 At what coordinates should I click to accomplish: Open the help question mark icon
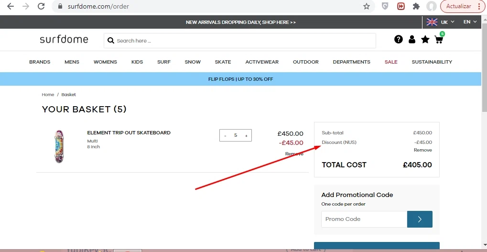(399, 39)
